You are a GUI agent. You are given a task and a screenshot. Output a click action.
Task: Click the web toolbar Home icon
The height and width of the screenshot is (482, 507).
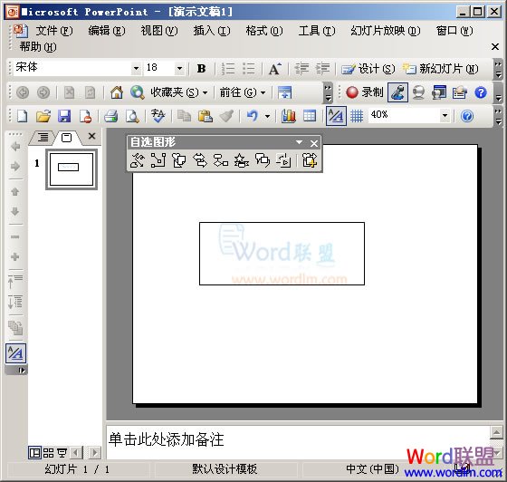click(x=117, y=92)
